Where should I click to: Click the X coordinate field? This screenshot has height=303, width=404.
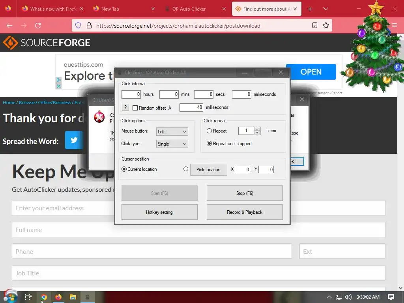pyautogui.click(x=243, y=169)
